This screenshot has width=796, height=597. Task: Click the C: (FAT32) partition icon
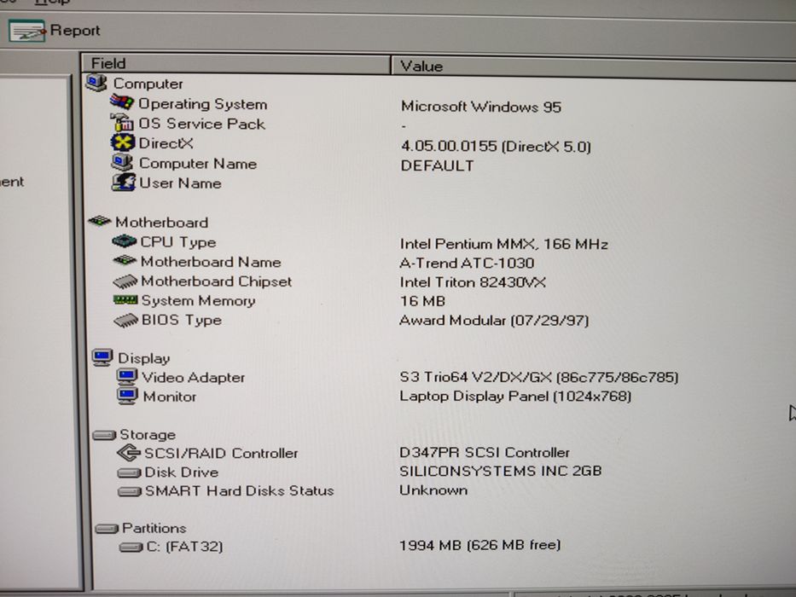[x=131, y=547]
